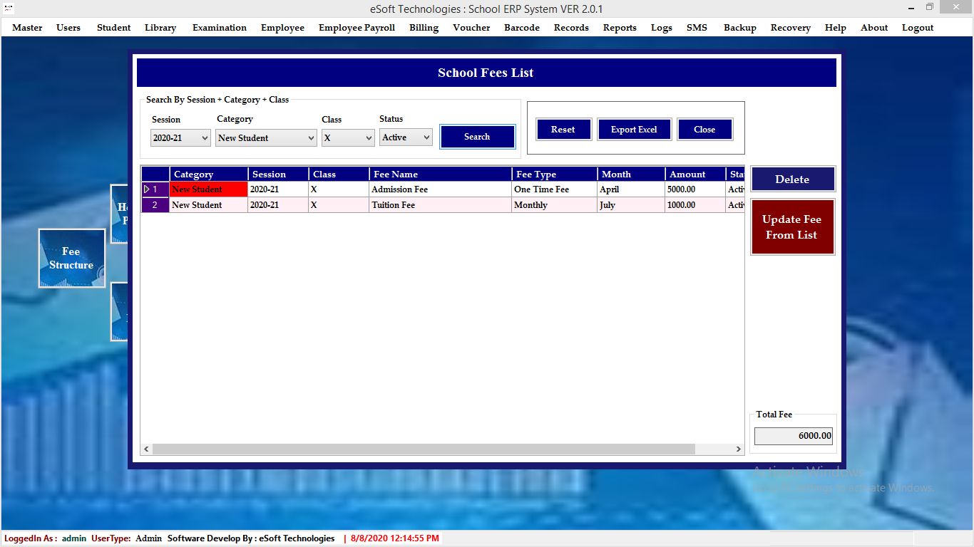Open the Class dropdown showing X

click(347, 138)
